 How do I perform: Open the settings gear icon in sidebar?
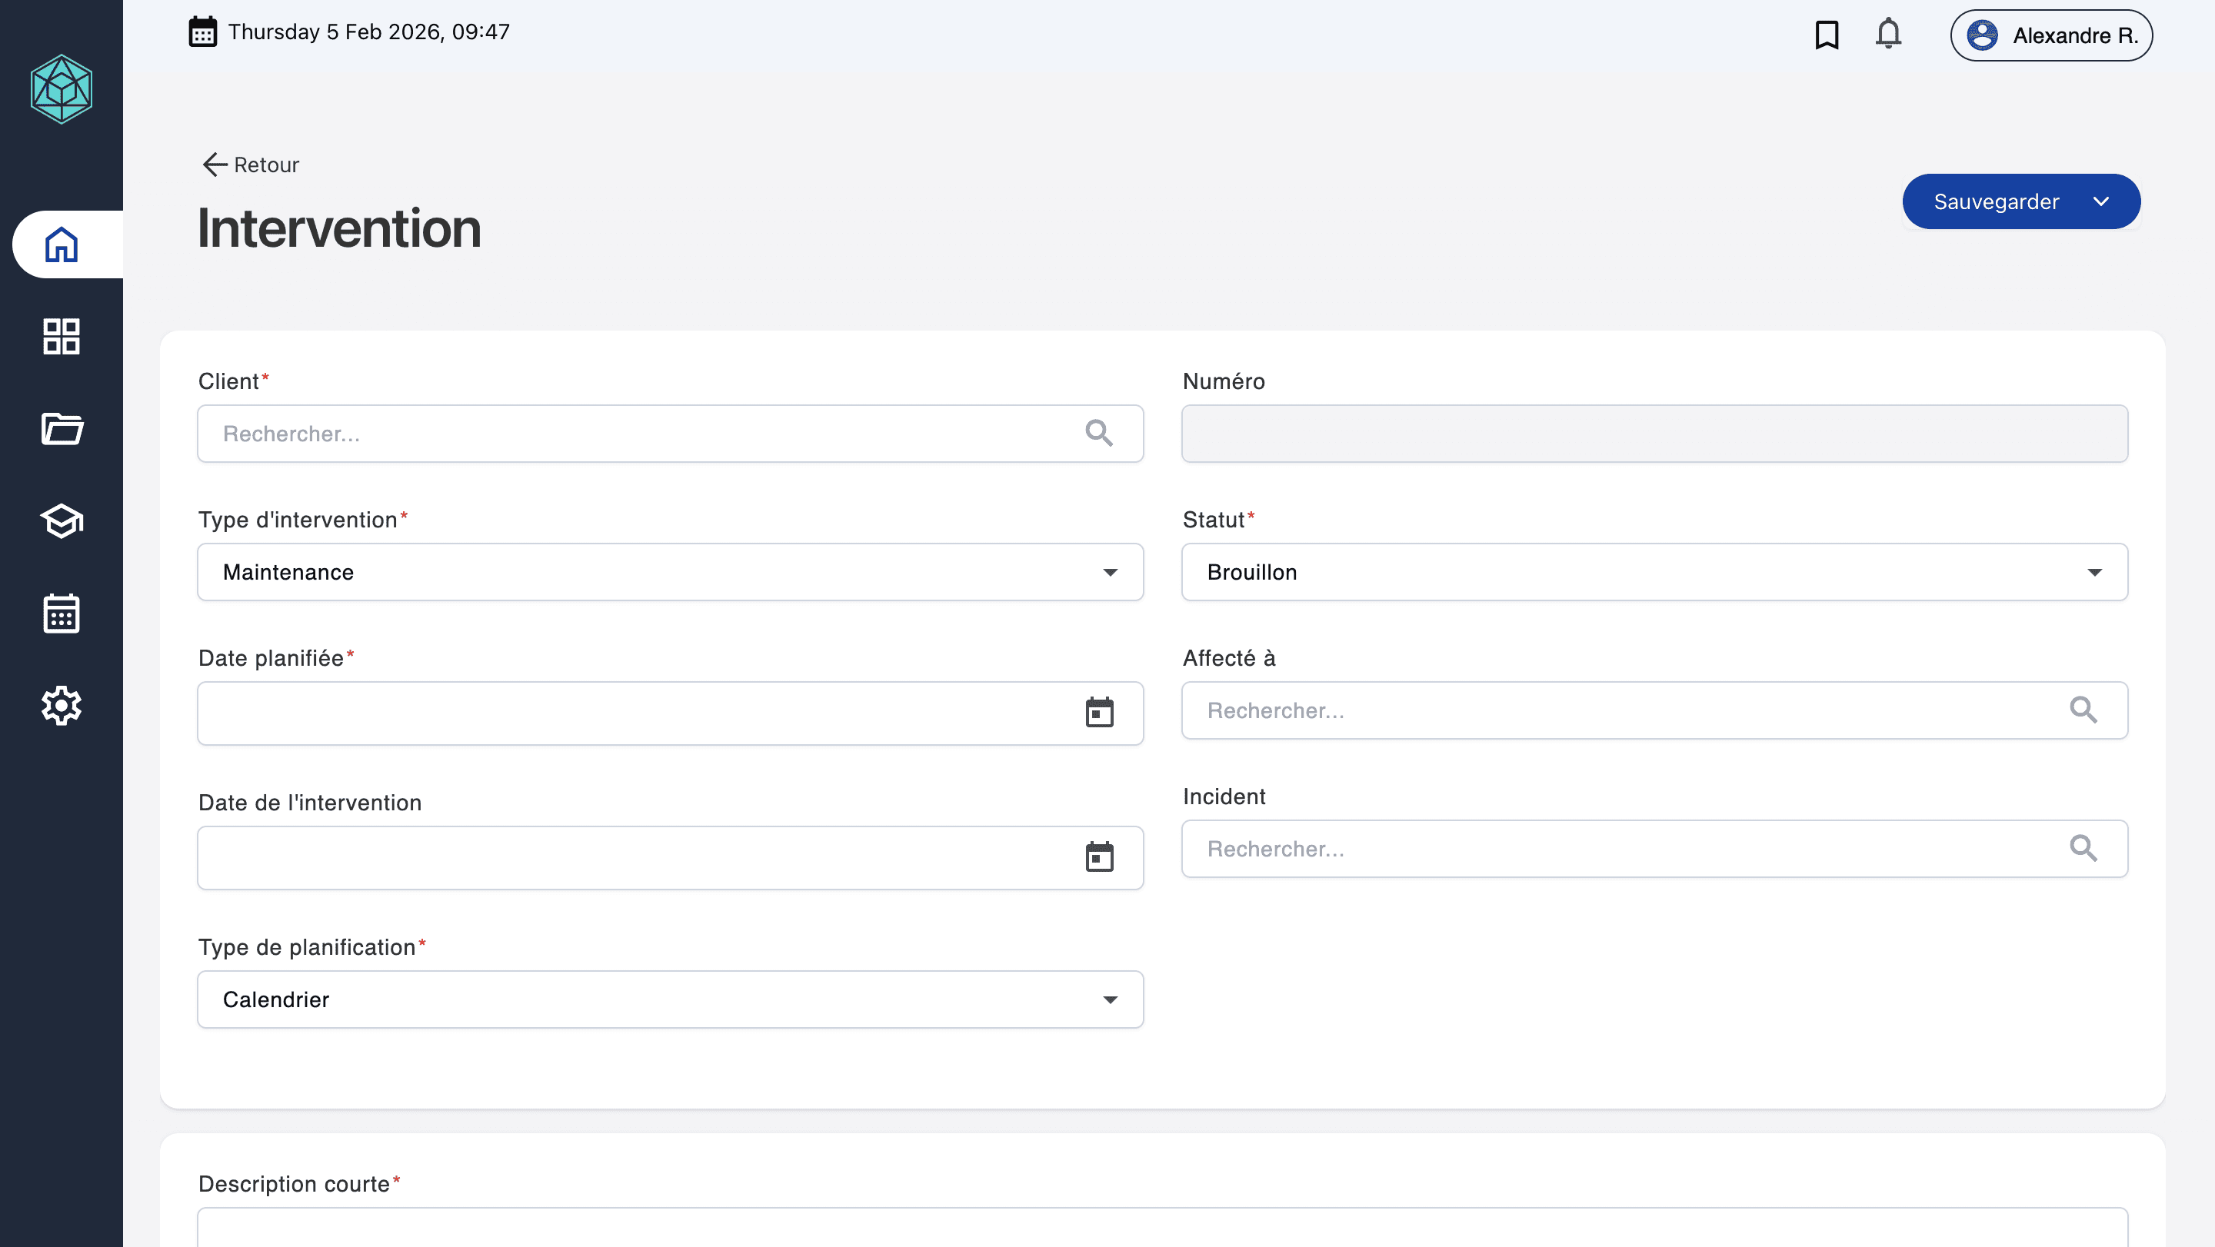pyautogui.click(x=61, y=706)
